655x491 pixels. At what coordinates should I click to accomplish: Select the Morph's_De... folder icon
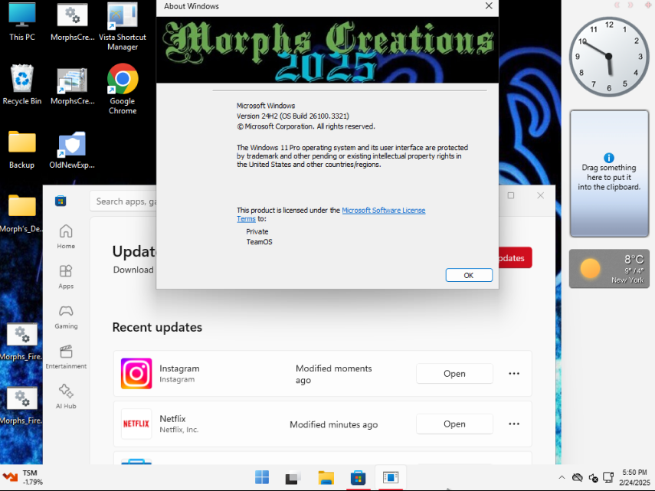pyautogui.click(x=21, y=213)
